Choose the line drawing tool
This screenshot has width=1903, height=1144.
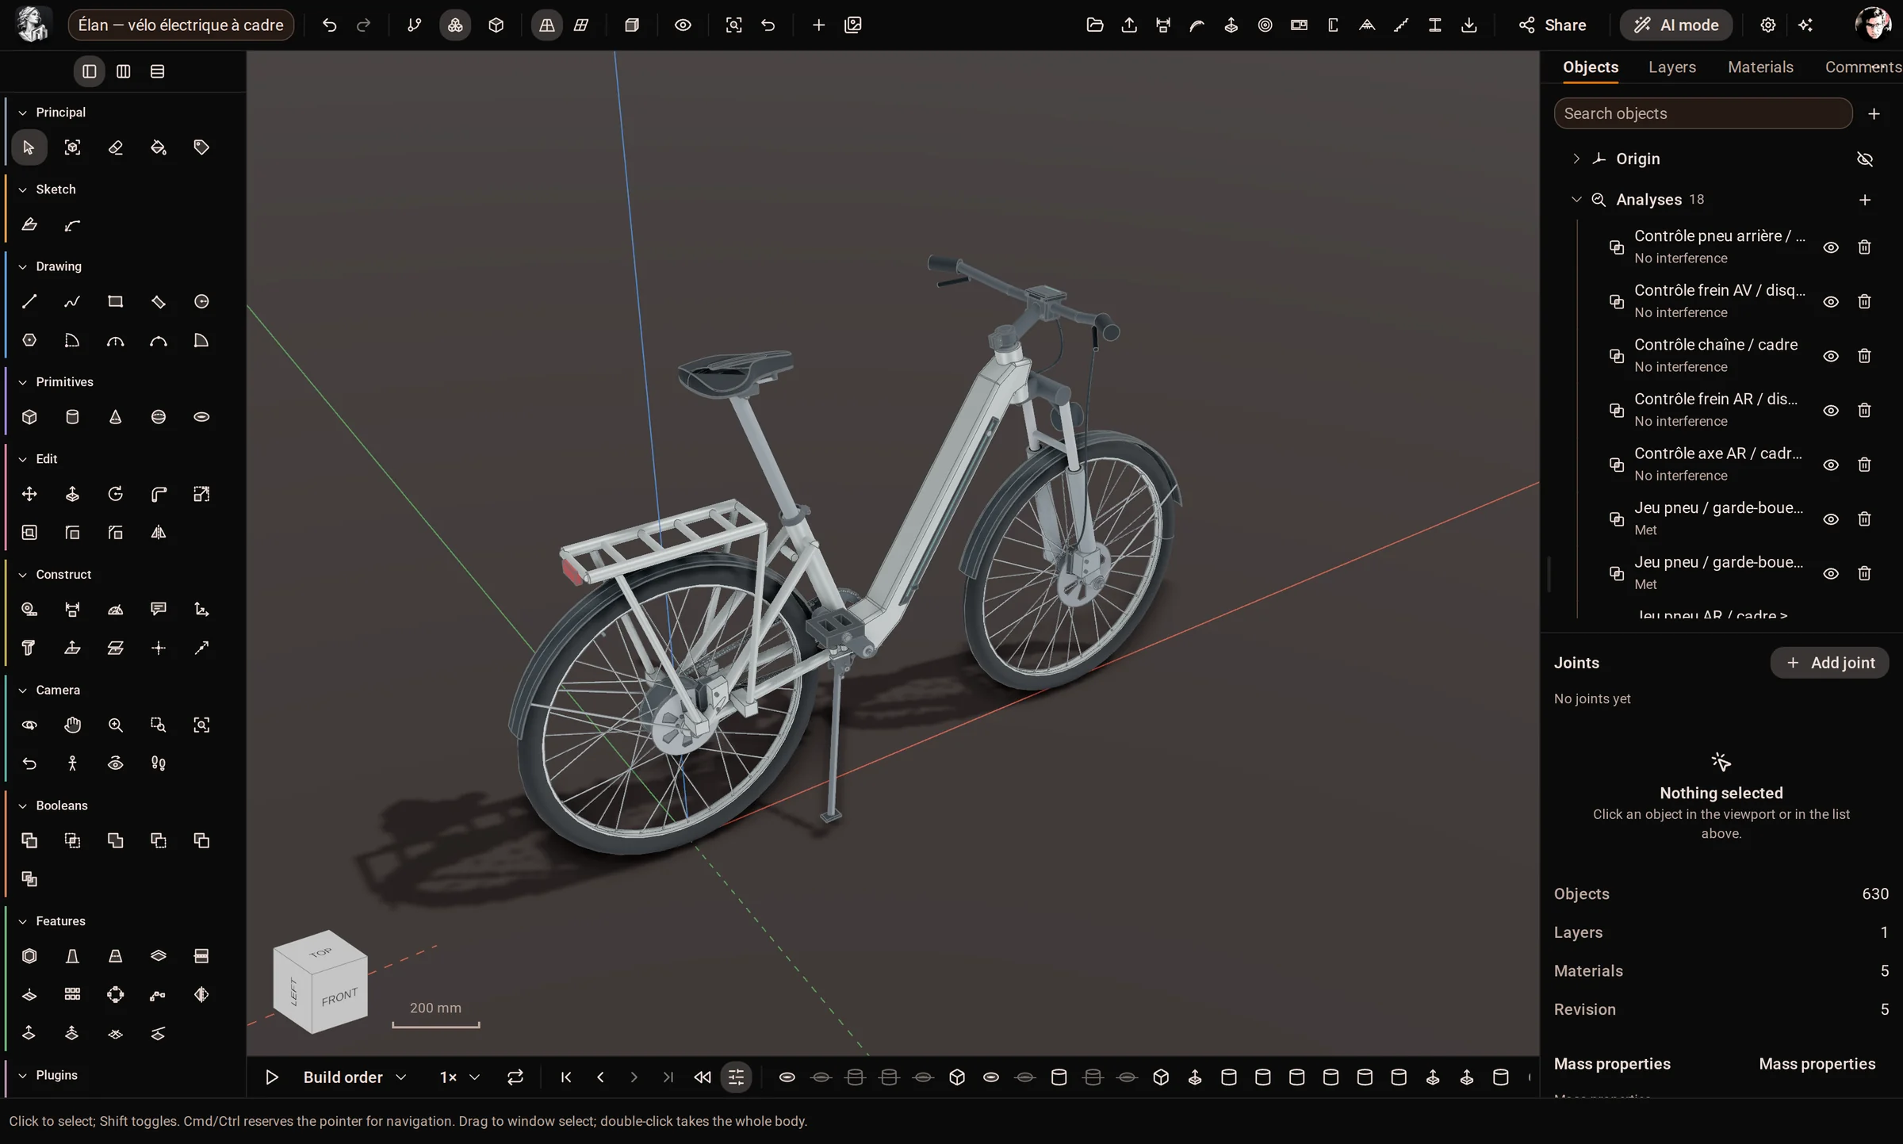(x=29, y=301)
